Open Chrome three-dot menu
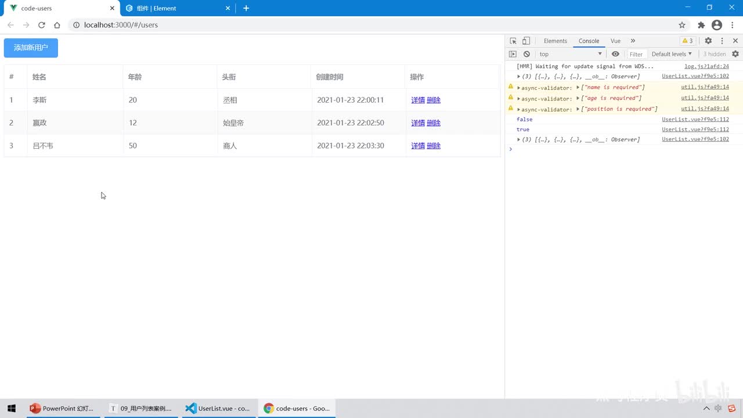 (732, 25)
